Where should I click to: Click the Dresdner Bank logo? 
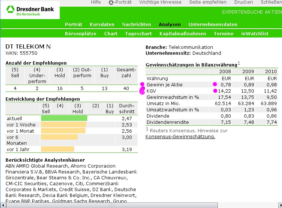coord(30,10)
